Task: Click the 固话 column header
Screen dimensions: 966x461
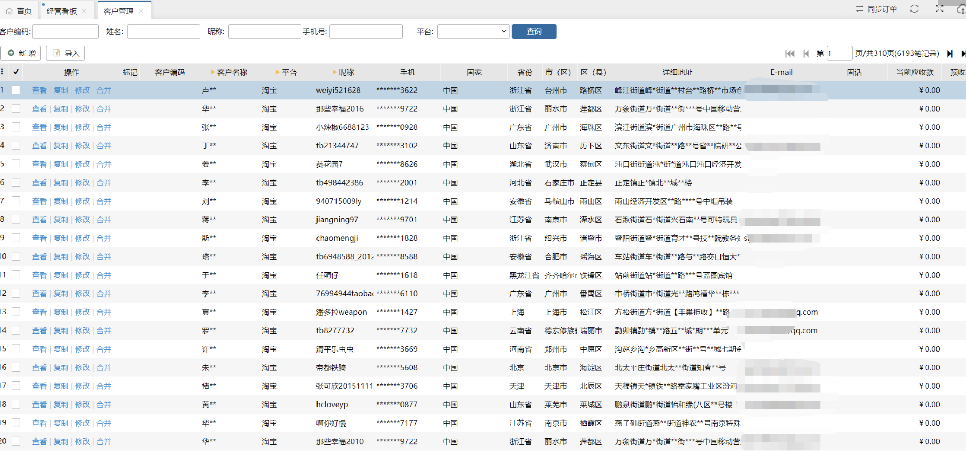Action: 854,72
